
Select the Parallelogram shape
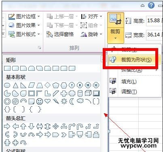pos(32,85)
